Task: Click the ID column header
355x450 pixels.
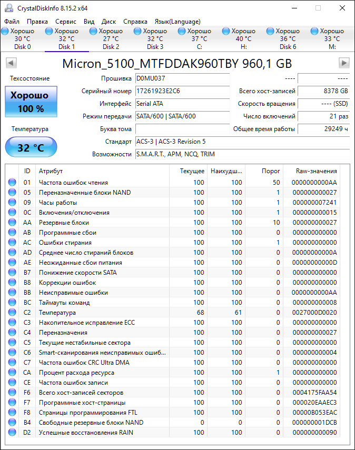Action: (27, 171)
